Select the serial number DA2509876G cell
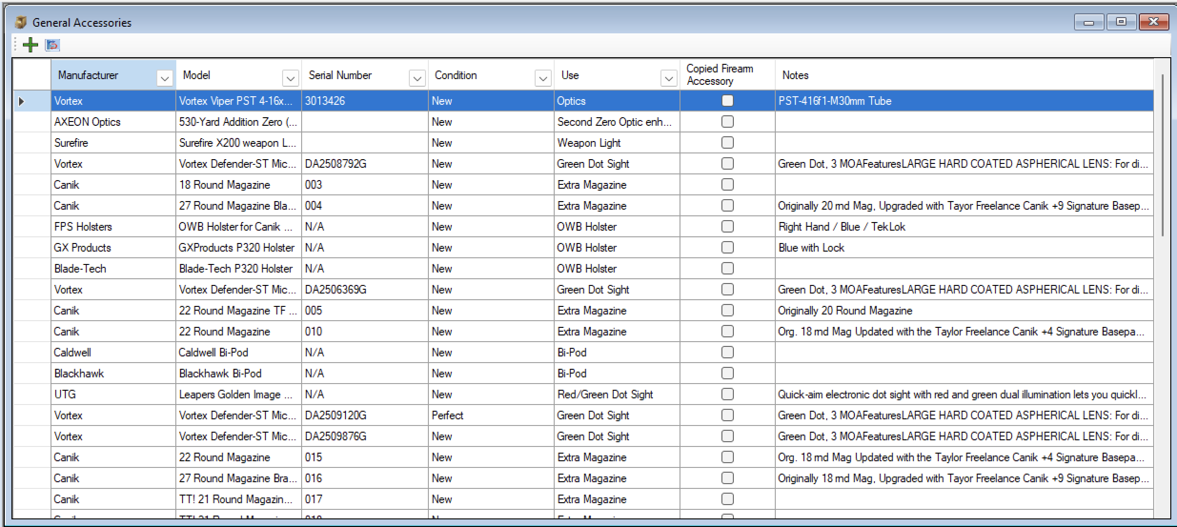 [x=365, y=436]
